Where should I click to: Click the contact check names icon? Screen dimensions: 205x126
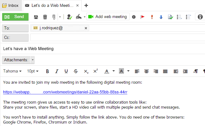click(x=69, y=17)
